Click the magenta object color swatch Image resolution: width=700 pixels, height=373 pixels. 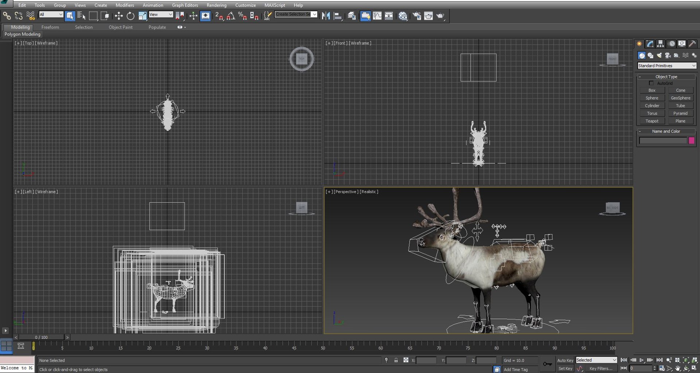[x=692, y=141]
